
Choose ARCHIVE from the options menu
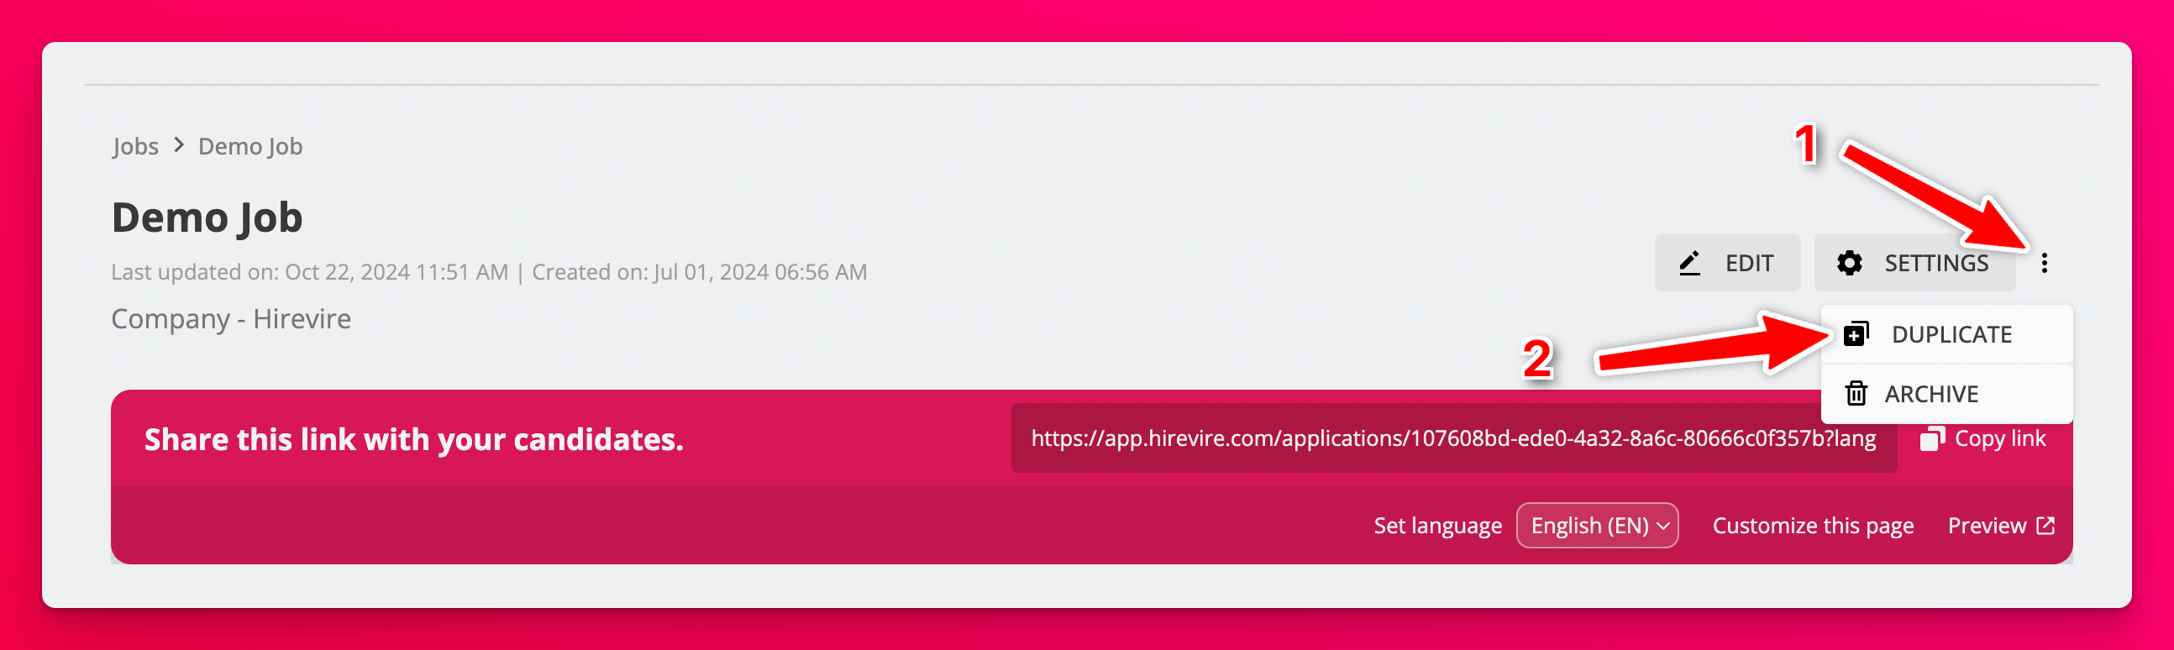click(x=1931, y=393)
